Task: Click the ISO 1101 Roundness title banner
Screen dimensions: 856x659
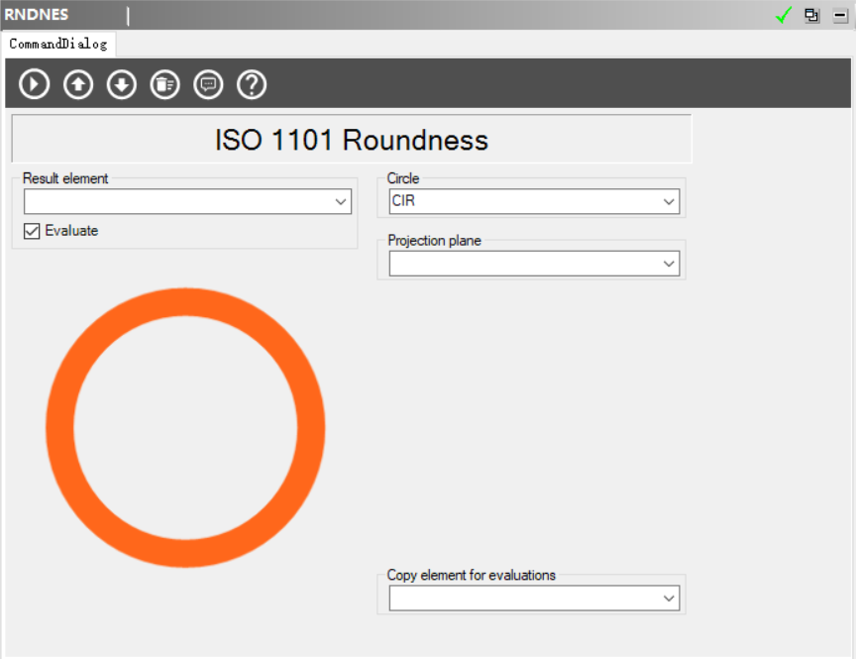Action: coord(351,140)
